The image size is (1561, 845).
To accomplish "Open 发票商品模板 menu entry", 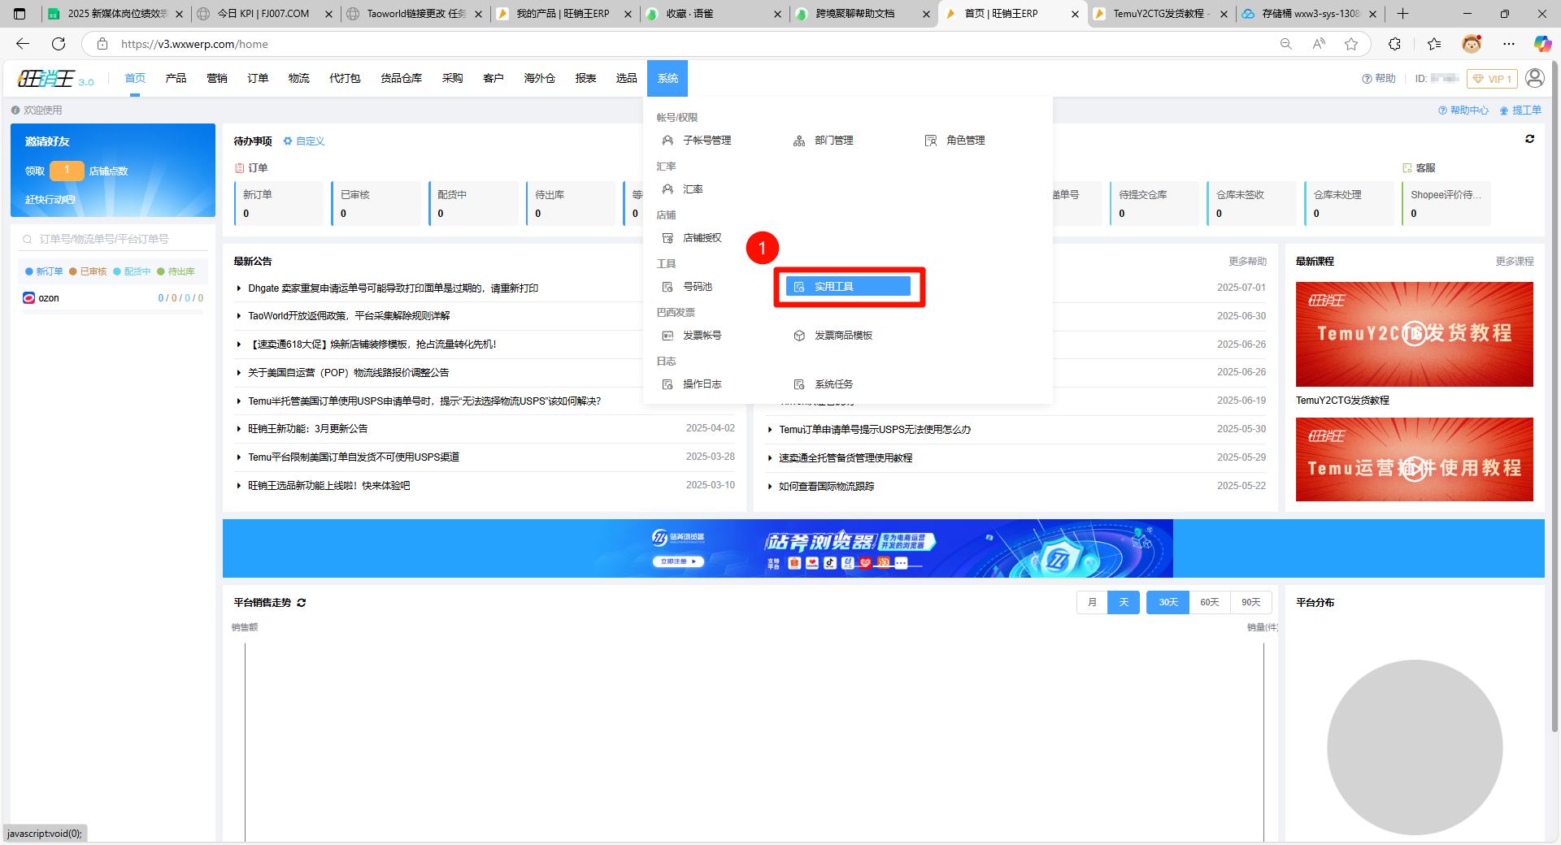I will pos(833,336).
